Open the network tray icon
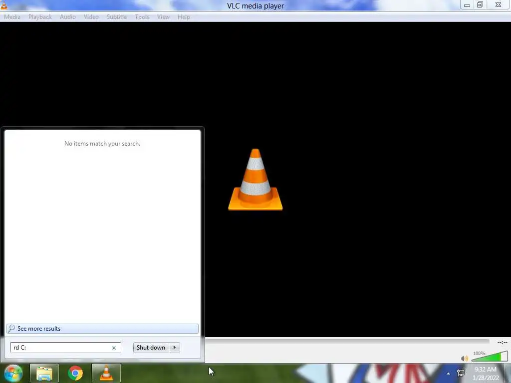Viewport: 511px width, 383px height. (461, 373)
